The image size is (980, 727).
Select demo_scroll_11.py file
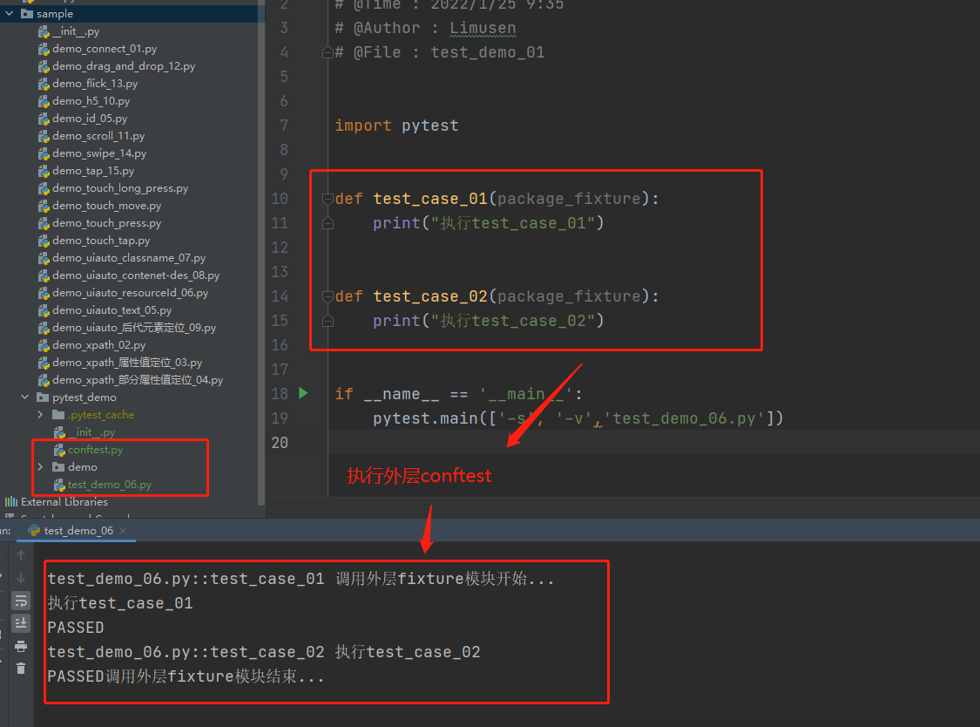click(x=98, y=136)
